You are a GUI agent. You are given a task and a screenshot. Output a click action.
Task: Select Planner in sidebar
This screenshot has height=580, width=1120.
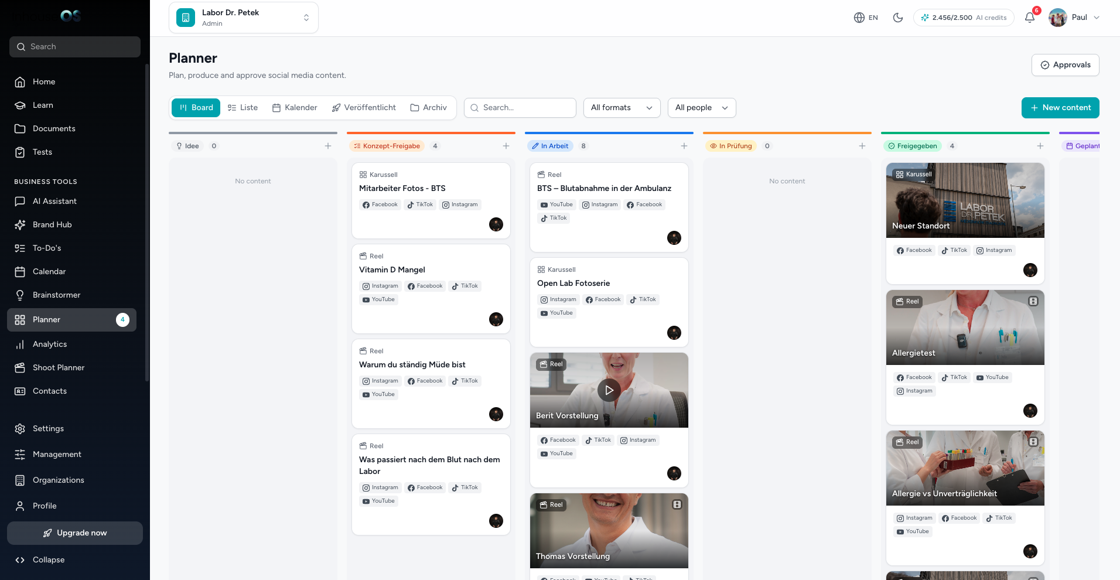coord(71,320)
